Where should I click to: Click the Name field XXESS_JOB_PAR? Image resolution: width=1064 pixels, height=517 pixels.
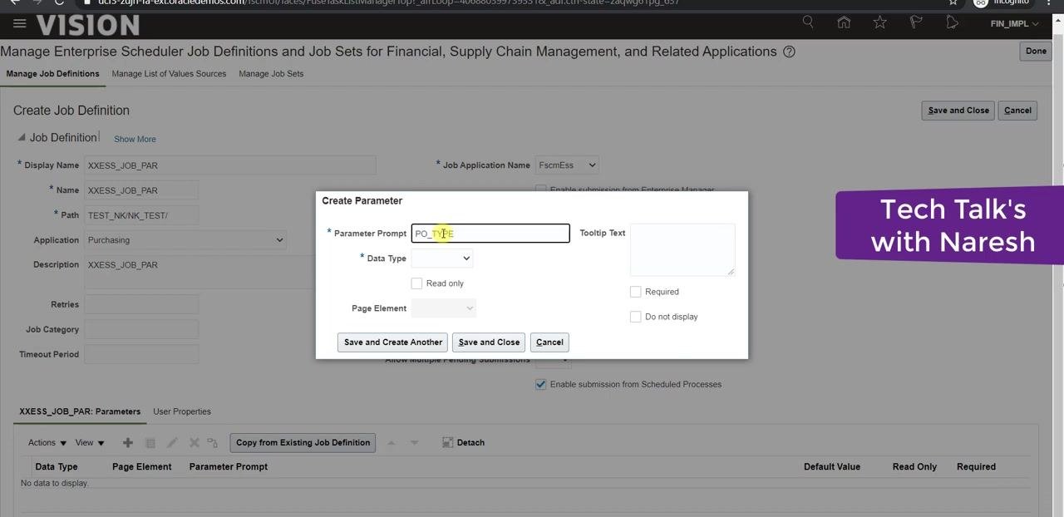click(141, 190)
